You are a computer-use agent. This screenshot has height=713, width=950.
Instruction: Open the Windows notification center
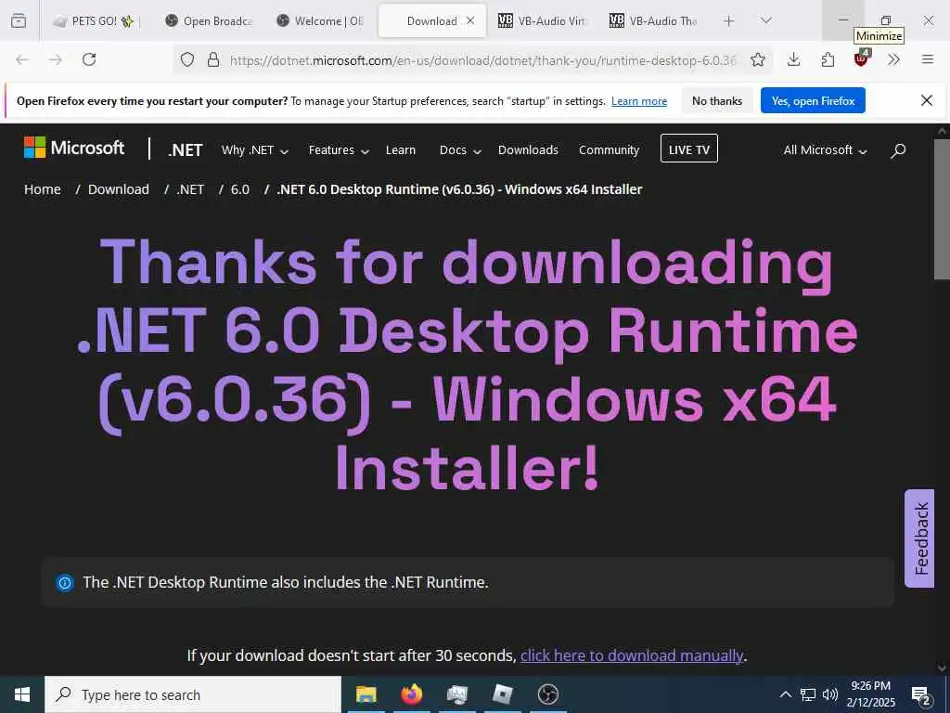921,694
